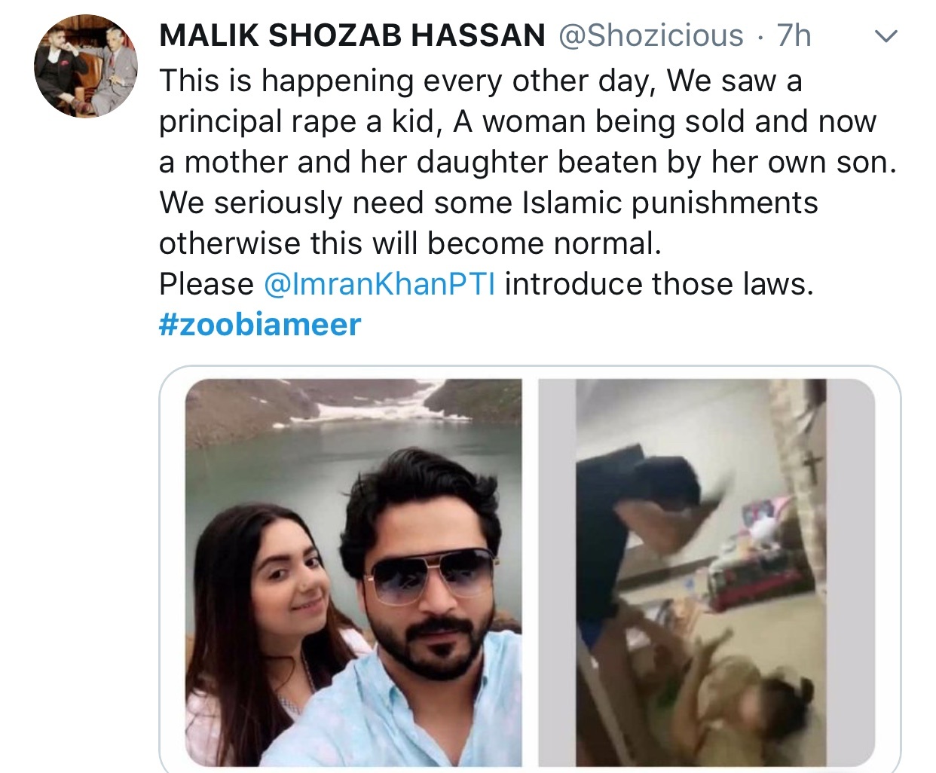The height and width of the screenshot is (773, 936).
Task: View the right-hand attached image
Action: (x=707, y=573)
